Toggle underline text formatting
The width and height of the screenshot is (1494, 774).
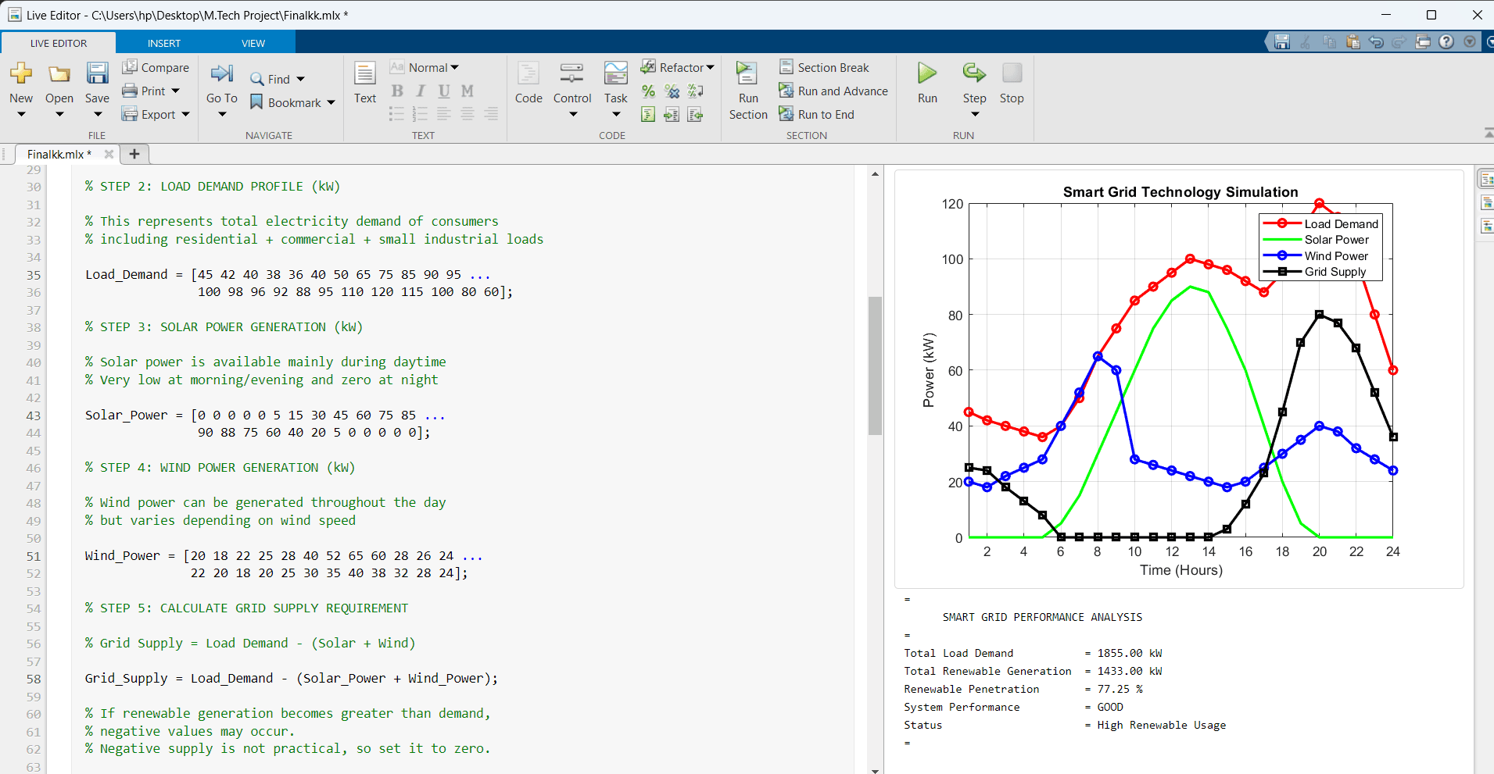[x=444, y=91]
